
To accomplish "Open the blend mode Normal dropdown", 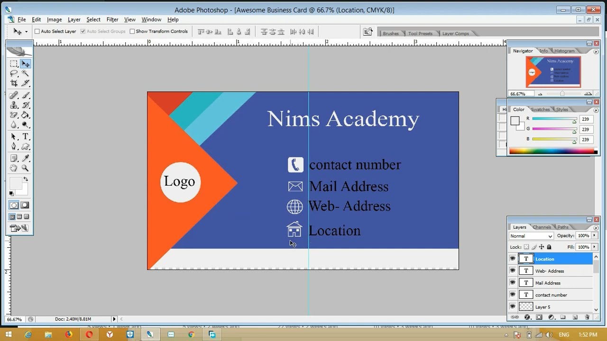I will tap(531, 236).
